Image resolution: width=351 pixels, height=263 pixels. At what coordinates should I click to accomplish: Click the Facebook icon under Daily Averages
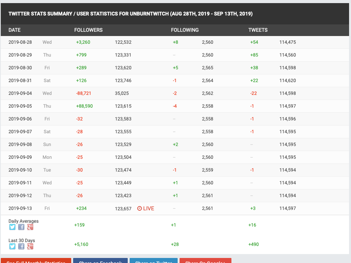click(x=21, y=227)
